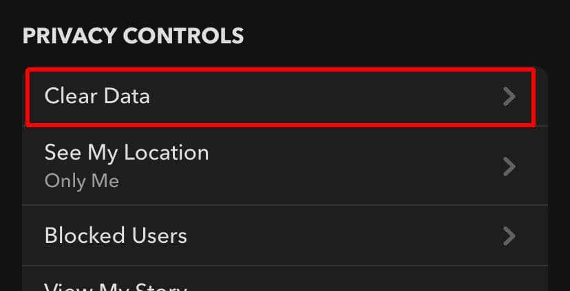This screenshot has width=570, height=291.
Task: Expand Clear Data using its right arrow
Action: pos(509,96)
